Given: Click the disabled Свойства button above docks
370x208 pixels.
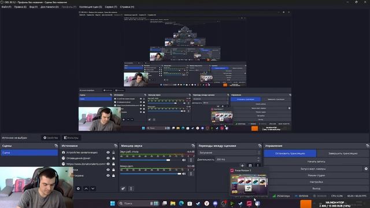Looking at the screenshot, I should 51,138.
